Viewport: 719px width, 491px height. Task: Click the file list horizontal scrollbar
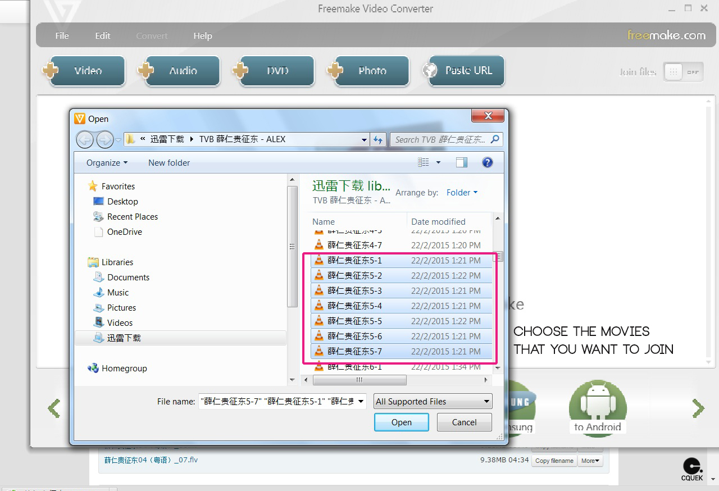coord(359,380)
